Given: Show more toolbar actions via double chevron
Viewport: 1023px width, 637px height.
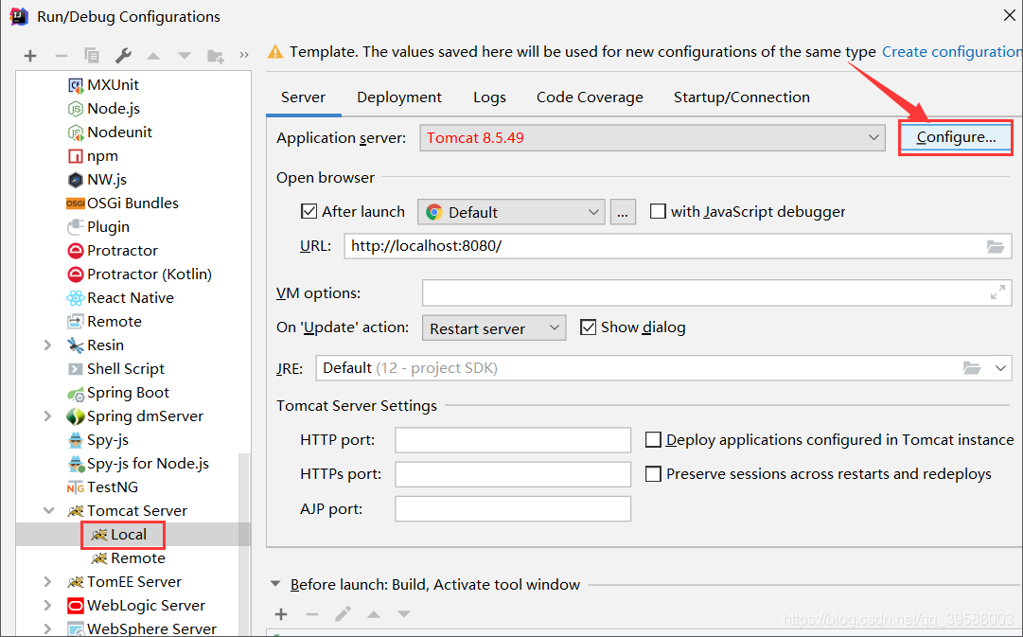Looking at the screenshot, I should tap(244, 56).
